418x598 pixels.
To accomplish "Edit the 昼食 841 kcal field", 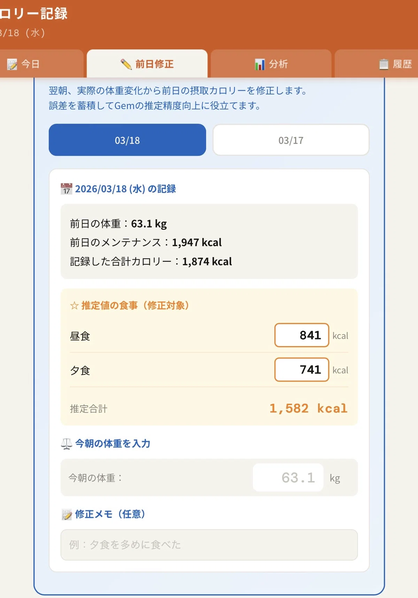I will point(302,335).
